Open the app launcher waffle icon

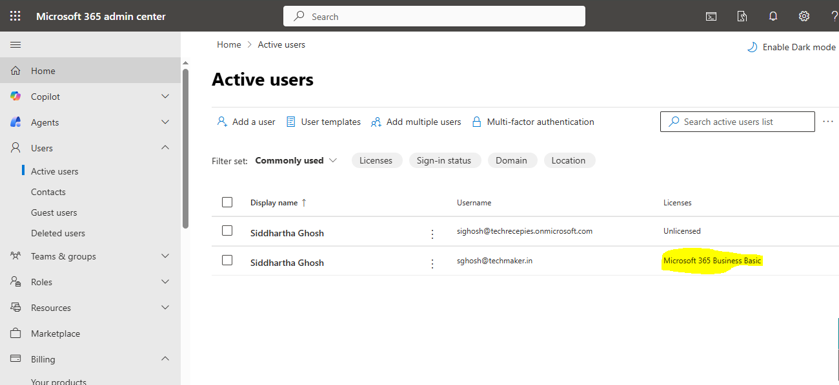(x=15, y=16)
